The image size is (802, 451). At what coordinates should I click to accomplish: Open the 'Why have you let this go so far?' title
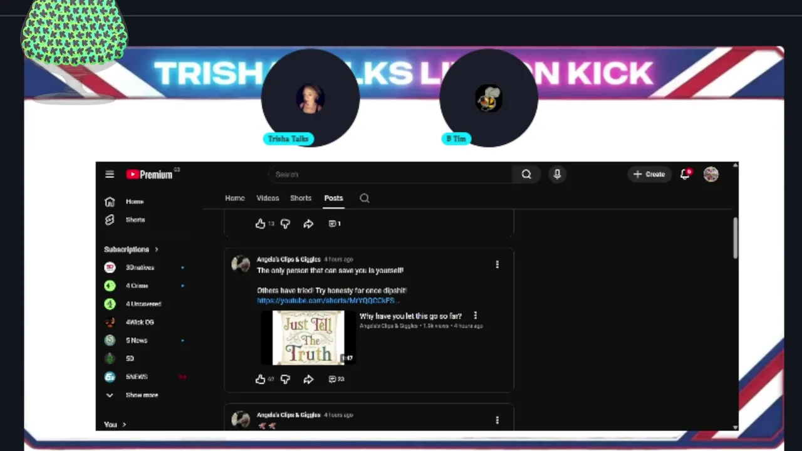click(411, 316)
